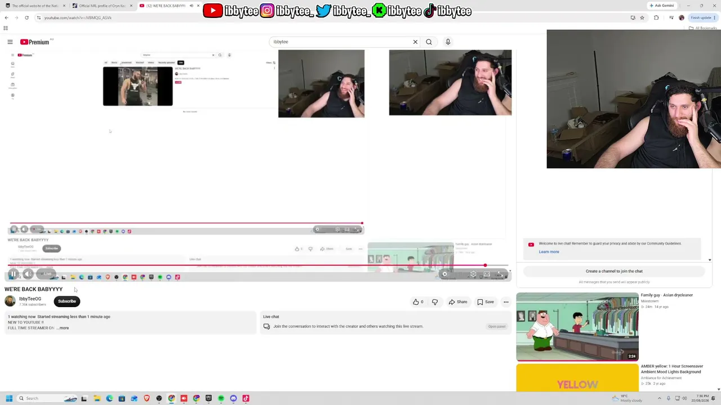Open the apps grid on bookmarks bar
The height and width of the screenshot is (405, 721).
(6, 28)
